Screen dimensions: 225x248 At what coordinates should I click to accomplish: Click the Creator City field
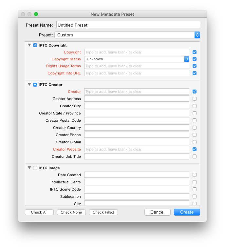[x=137, y=106]
